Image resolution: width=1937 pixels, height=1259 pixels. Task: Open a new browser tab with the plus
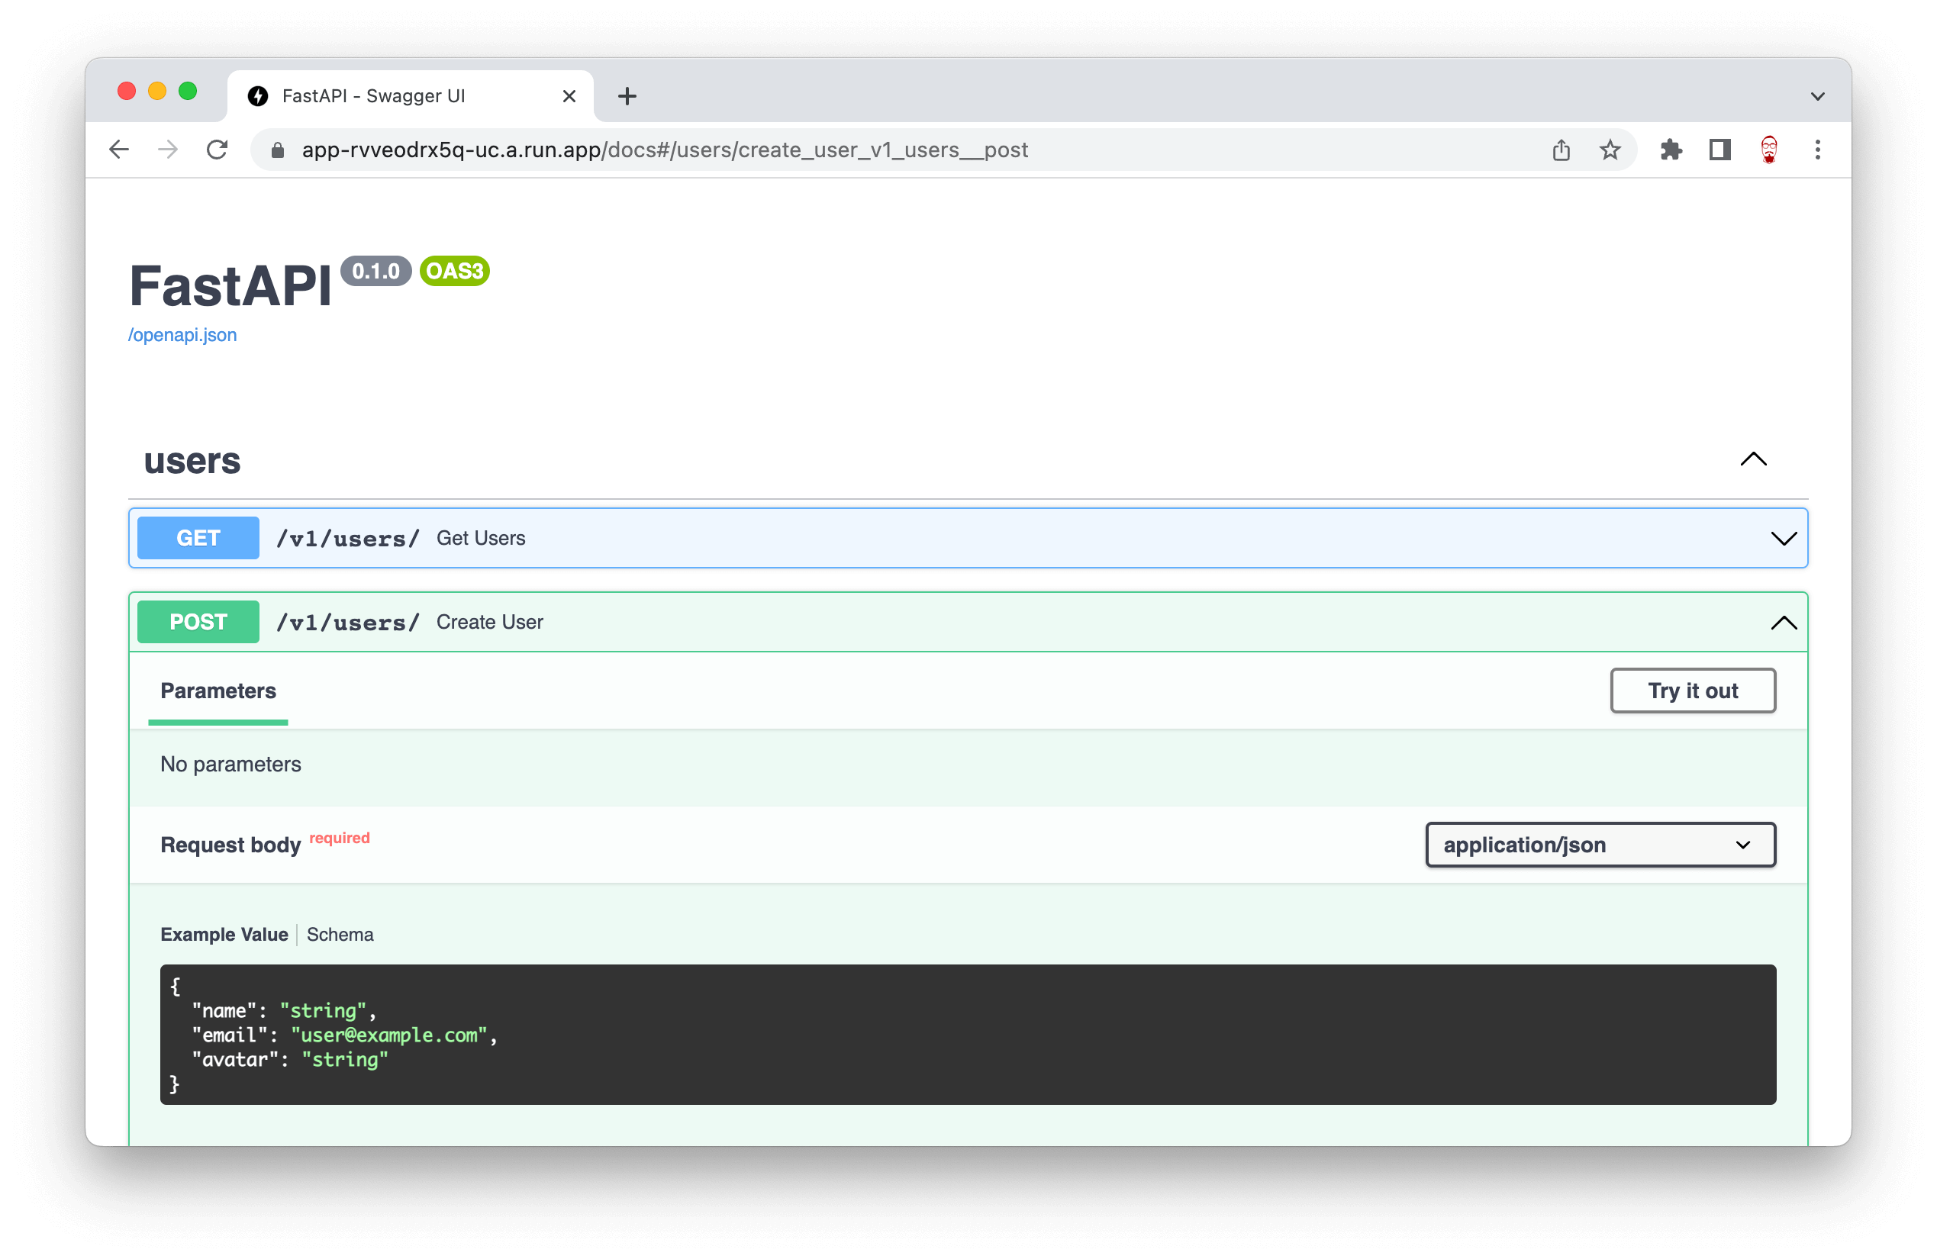pos(626,95)
